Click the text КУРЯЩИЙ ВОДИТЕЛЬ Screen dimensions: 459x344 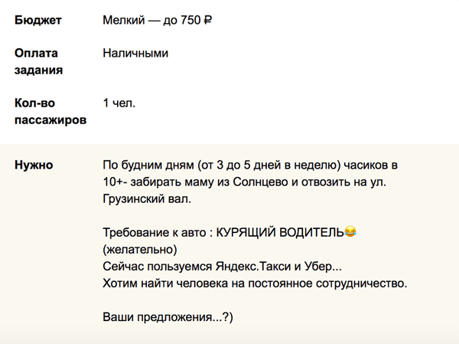click(280, 233)
